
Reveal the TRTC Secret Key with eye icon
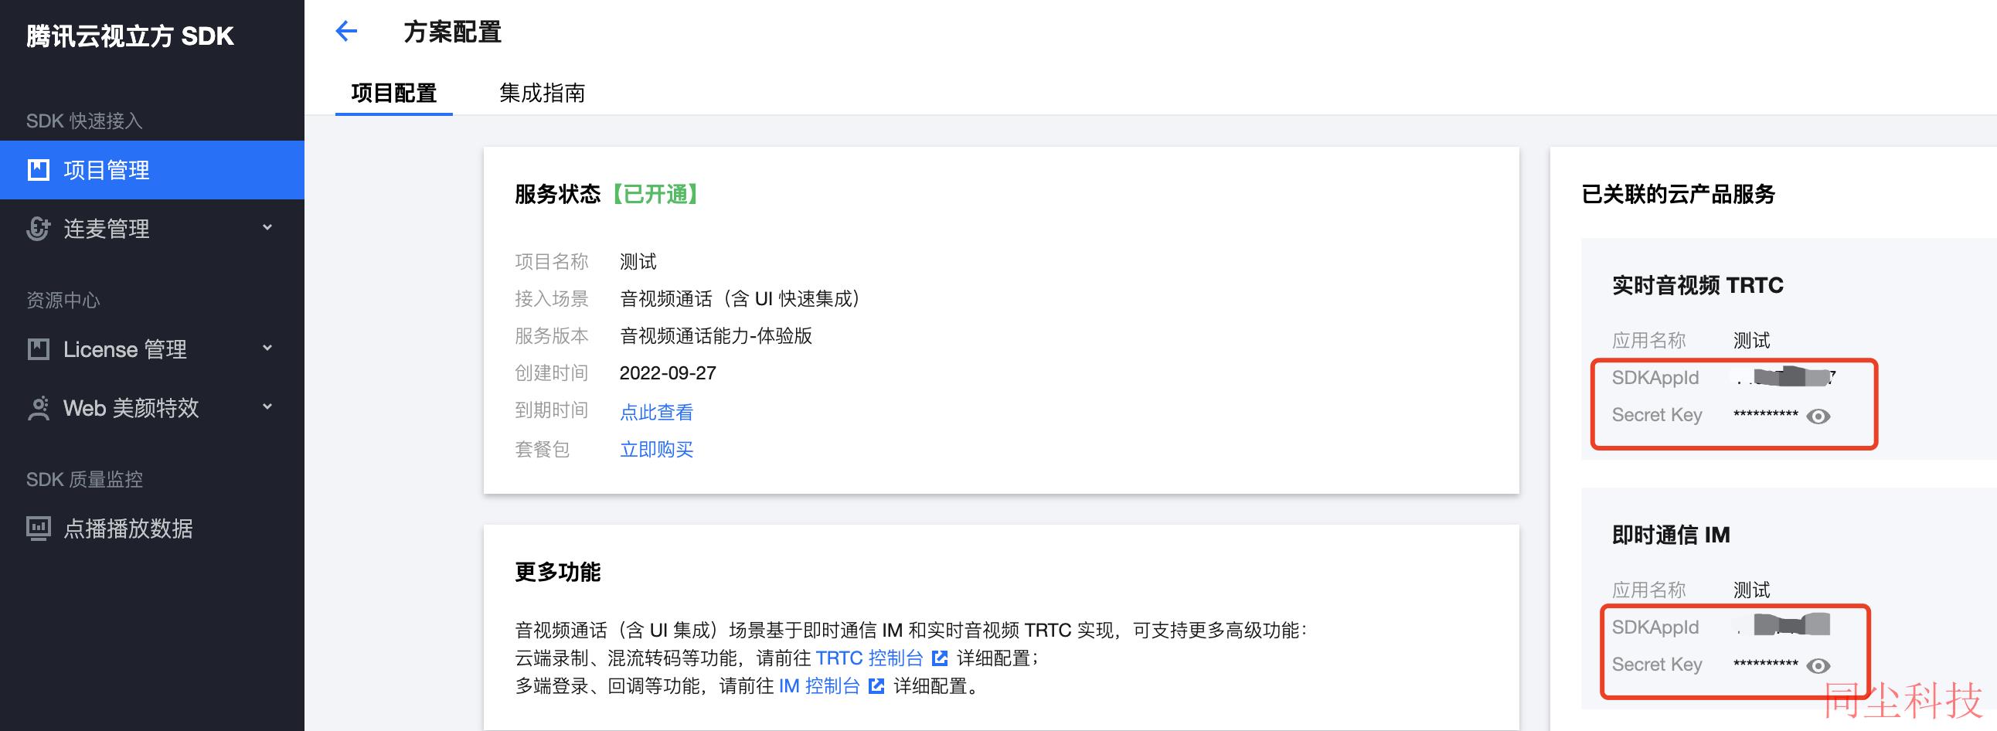click(1818, 416)
